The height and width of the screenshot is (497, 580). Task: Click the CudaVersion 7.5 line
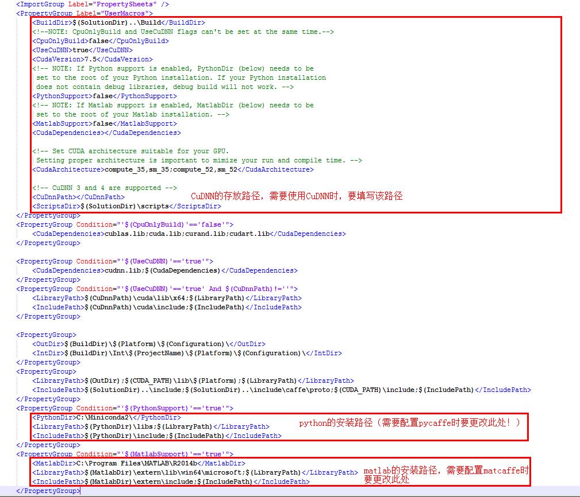click(x=93, y=60)
